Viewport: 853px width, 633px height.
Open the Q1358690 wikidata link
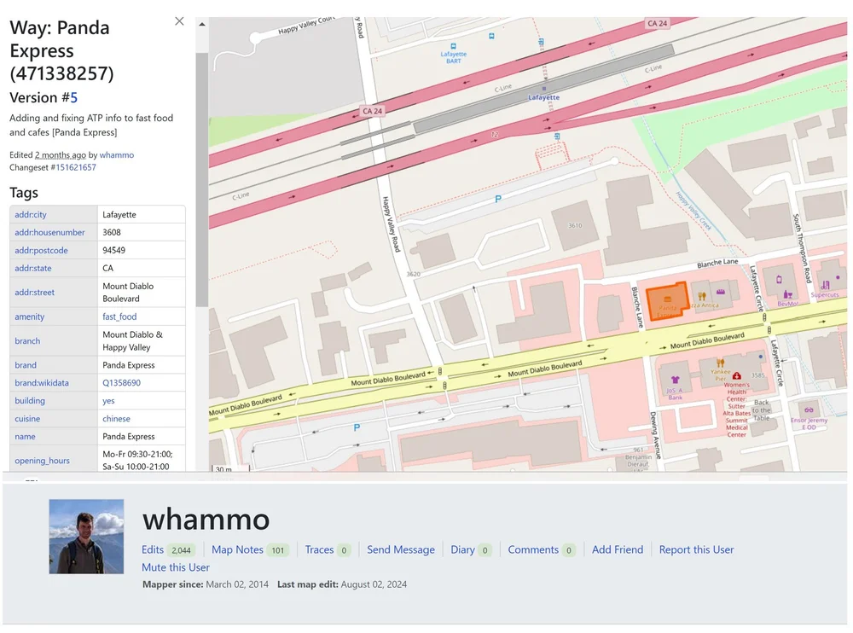tap(121, 383)
